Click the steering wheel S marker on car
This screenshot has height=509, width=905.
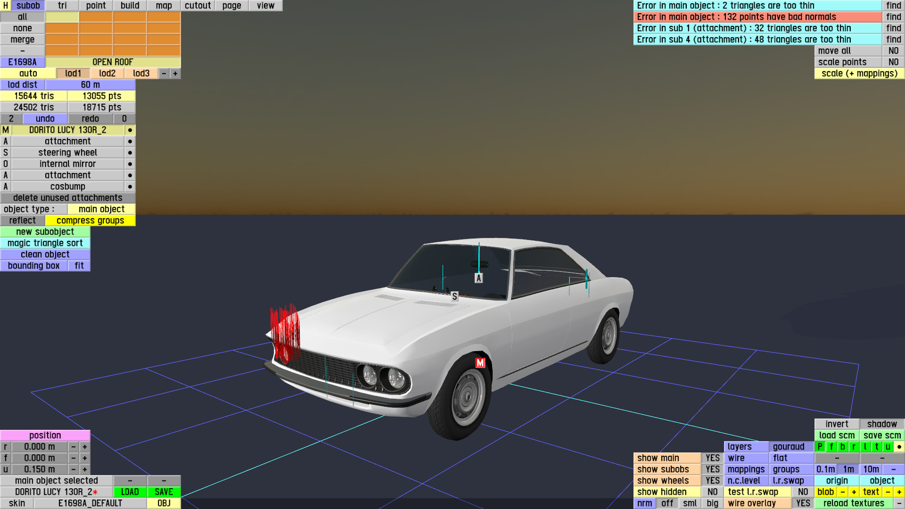click(x=454, y=296)
